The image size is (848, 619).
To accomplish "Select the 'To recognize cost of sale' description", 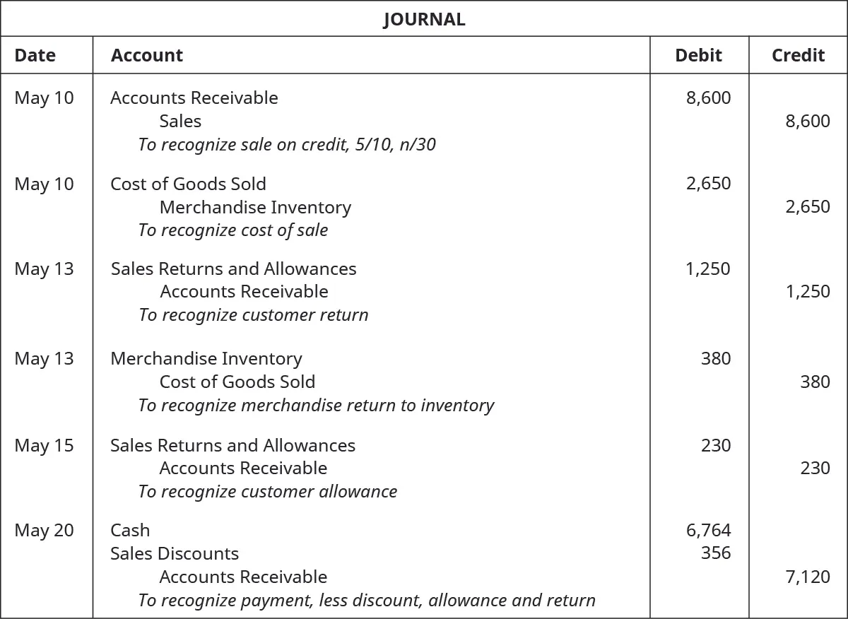I will pyautogui.click(x=233, y=230).
